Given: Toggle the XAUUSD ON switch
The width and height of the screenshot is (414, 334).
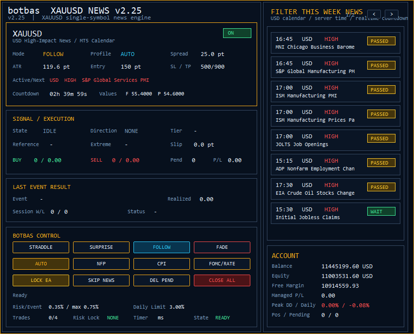Looking at the screenshot, I should [x=237, y=33].
